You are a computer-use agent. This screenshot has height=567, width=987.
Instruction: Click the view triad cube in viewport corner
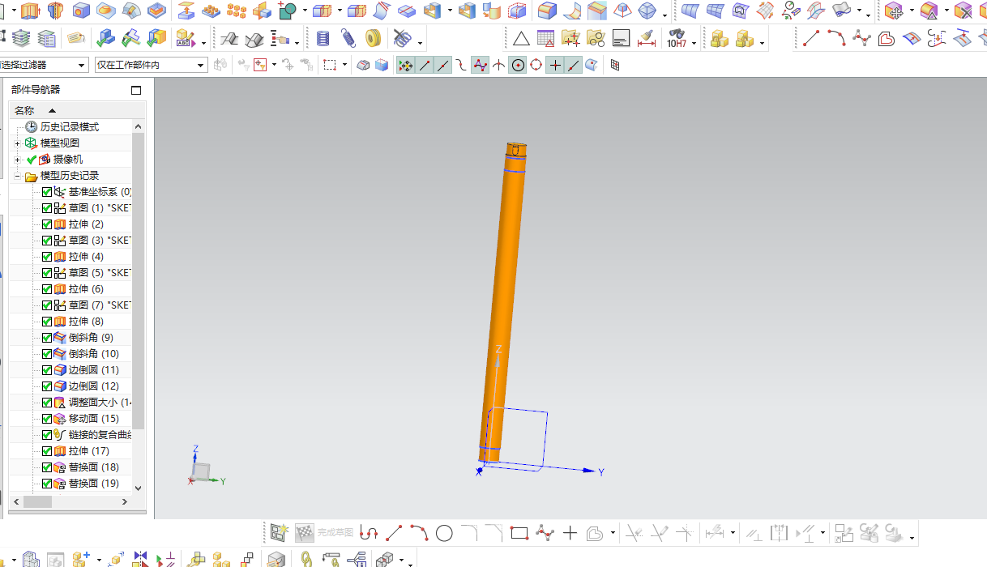coord(201,471)
